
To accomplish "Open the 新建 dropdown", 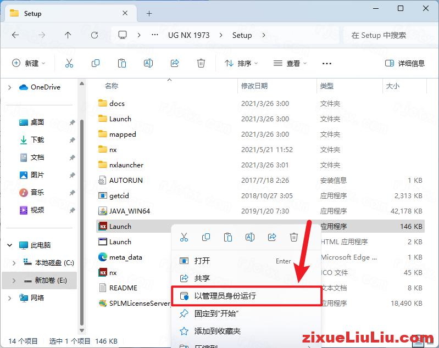I will point(29,63).
